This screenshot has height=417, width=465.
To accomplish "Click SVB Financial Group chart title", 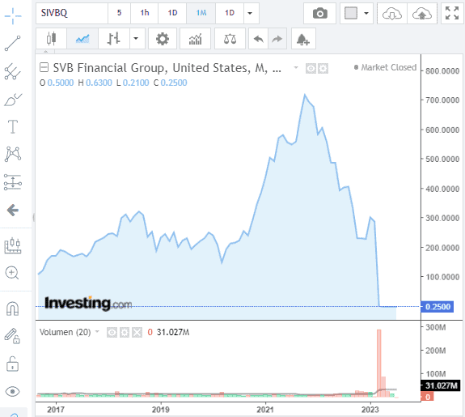I will (x=167, y=68).
